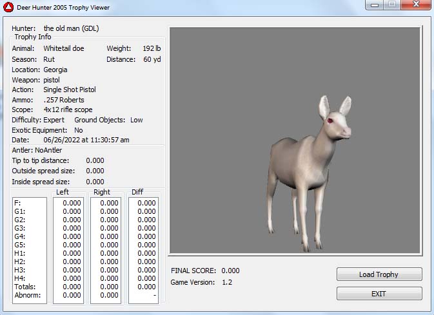Click the FINAL SCORE value
This screenshot has width=434, height=315.
[x=230, y=271]
